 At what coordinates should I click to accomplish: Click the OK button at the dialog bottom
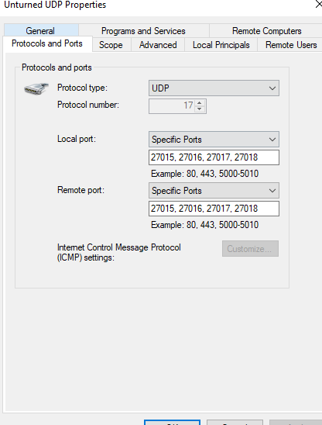pyautogui.click(x=173, y=423)
